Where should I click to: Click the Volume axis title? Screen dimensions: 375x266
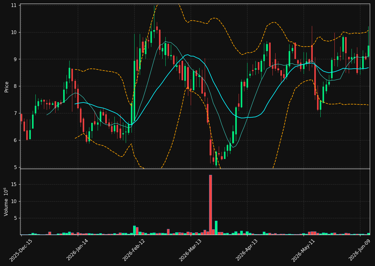6,202
